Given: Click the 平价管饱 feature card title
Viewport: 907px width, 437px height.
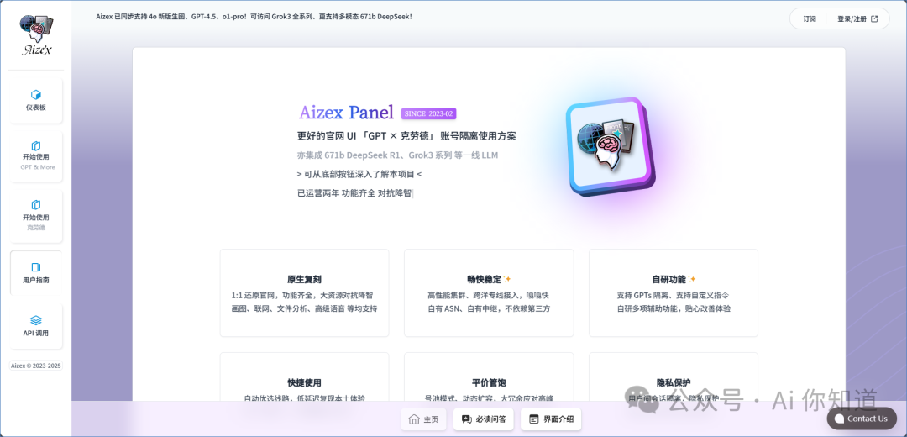Looking at the screenshot, I should point(489,382).
